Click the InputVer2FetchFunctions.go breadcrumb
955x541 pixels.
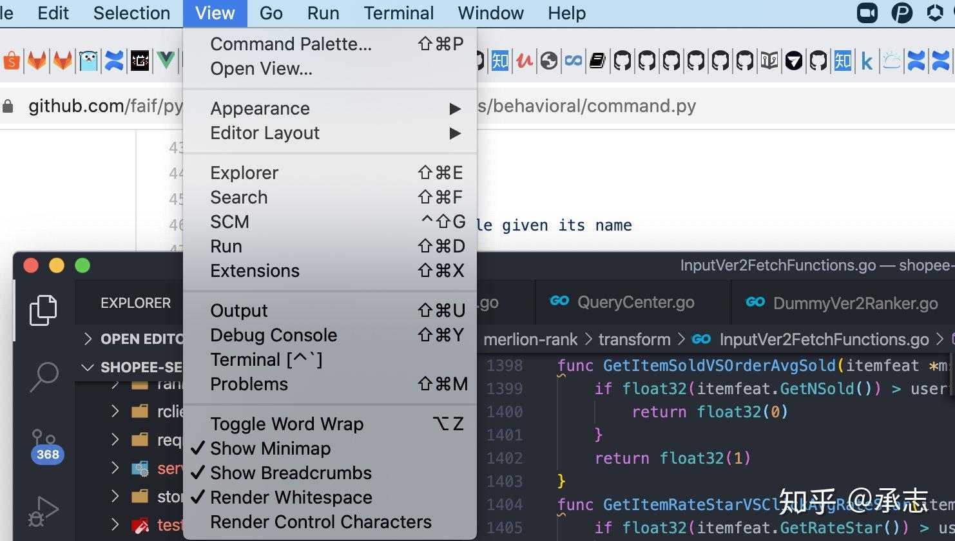coord(824,339)
